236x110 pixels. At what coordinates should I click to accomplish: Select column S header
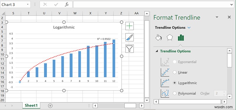click(13, 13)
